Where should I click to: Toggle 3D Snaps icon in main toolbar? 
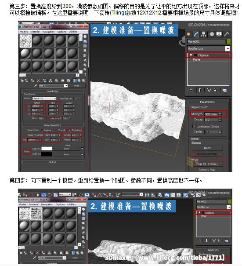94,195
